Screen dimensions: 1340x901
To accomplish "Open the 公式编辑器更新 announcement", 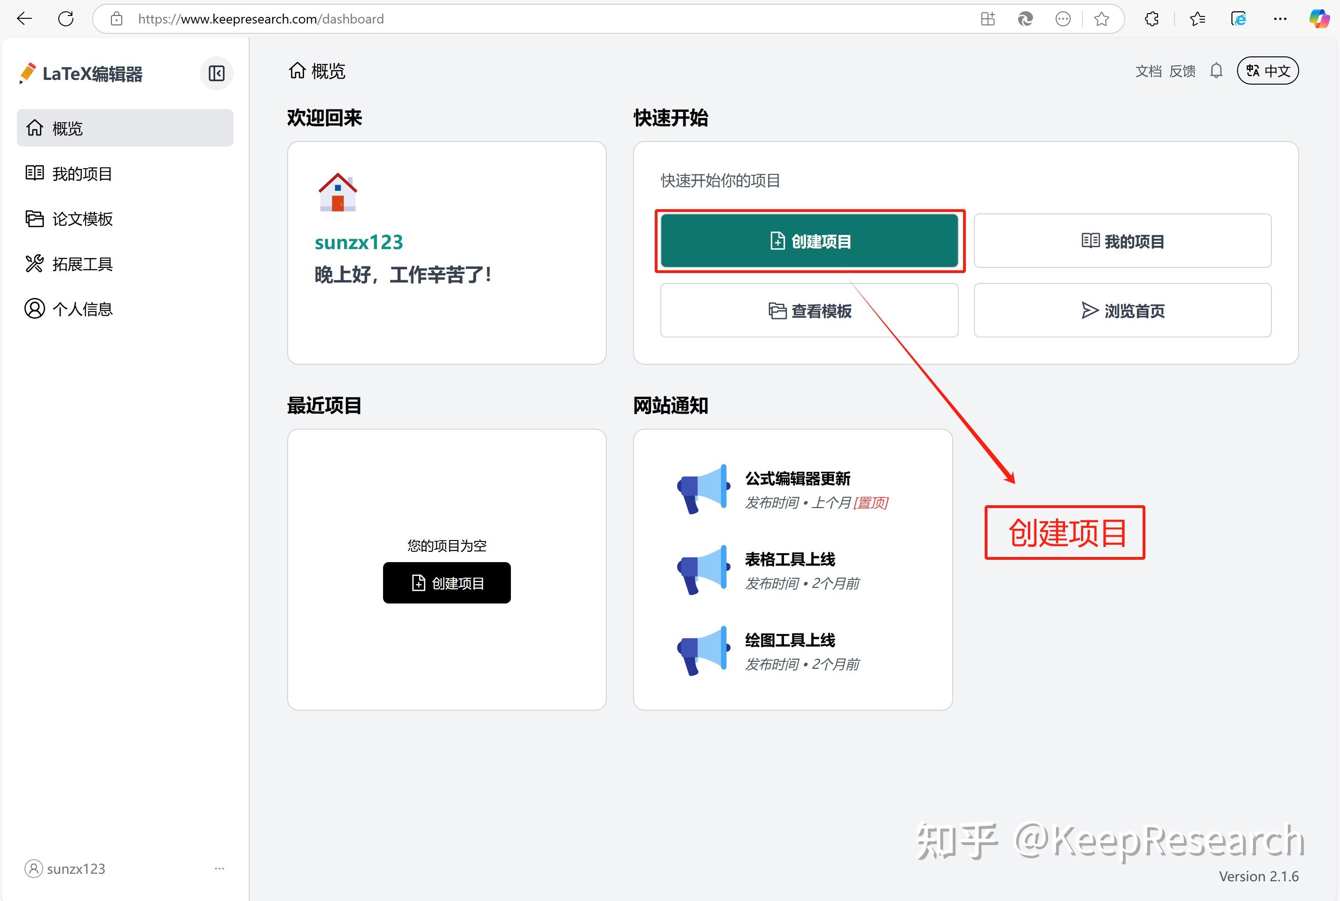I will 797,478.
